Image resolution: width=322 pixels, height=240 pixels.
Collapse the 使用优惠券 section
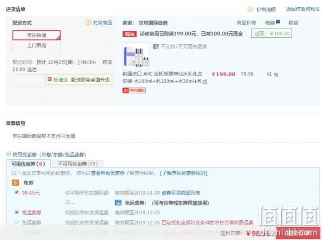(x=9, y=154)
